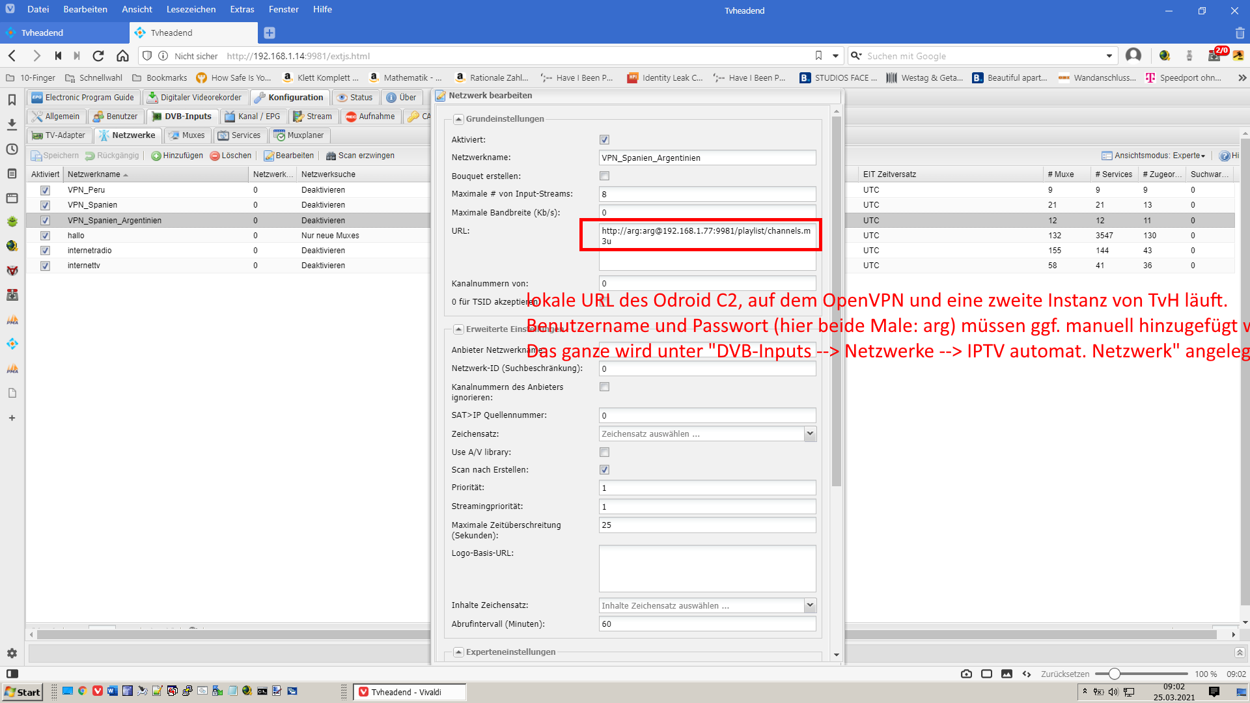The width and height of the screenshot is (1250, 703).
Task: Open Vivaldi downloads panel icon
Action: point(12,124)
